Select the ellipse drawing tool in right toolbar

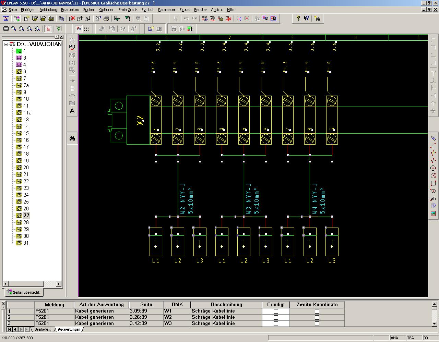pyautogui.click(x=433, y=191)
